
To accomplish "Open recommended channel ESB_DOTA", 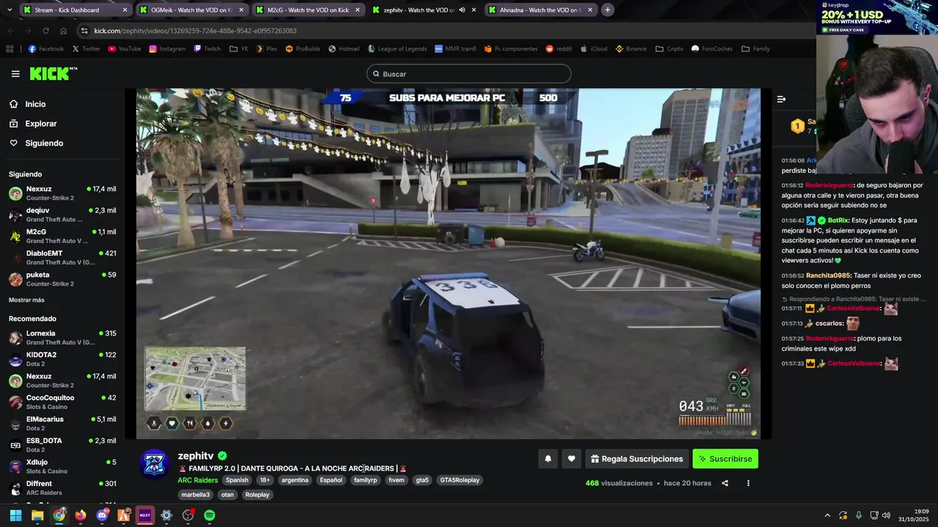I will tap(62, 444).
